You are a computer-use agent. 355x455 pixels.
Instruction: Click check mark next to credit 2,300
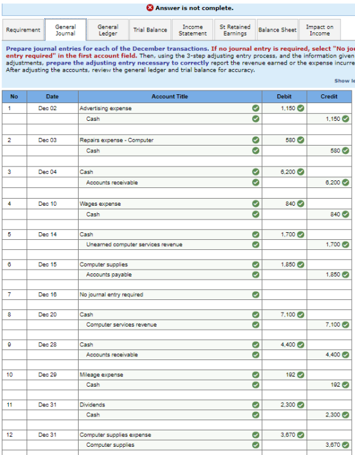pos(345,415)
